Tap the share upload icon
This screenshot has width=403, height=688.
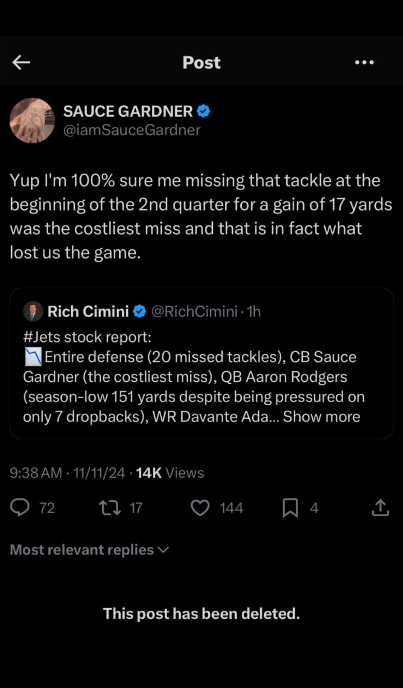(x=380, y=508)
